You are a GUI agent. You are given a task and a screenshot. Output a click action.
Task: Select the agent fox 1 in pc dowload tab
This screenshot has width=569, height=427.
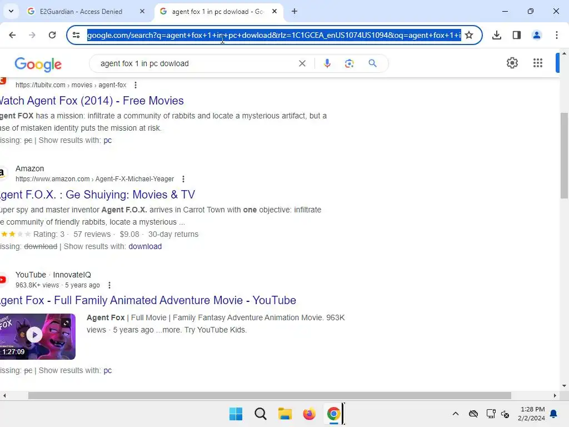(218, 11)
